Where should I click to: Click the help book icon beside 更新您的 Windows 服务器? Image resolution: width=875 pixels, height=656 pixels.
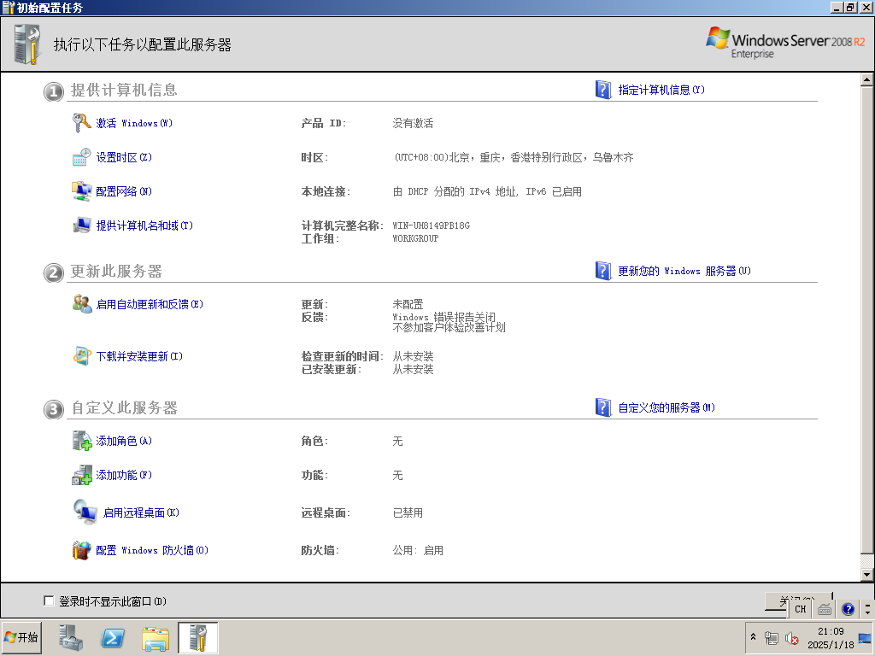coord(603,271)
